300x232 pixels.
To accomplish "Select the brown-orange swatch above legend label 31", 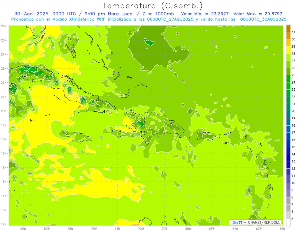I will pyautogui.click(x=288, y=29).
